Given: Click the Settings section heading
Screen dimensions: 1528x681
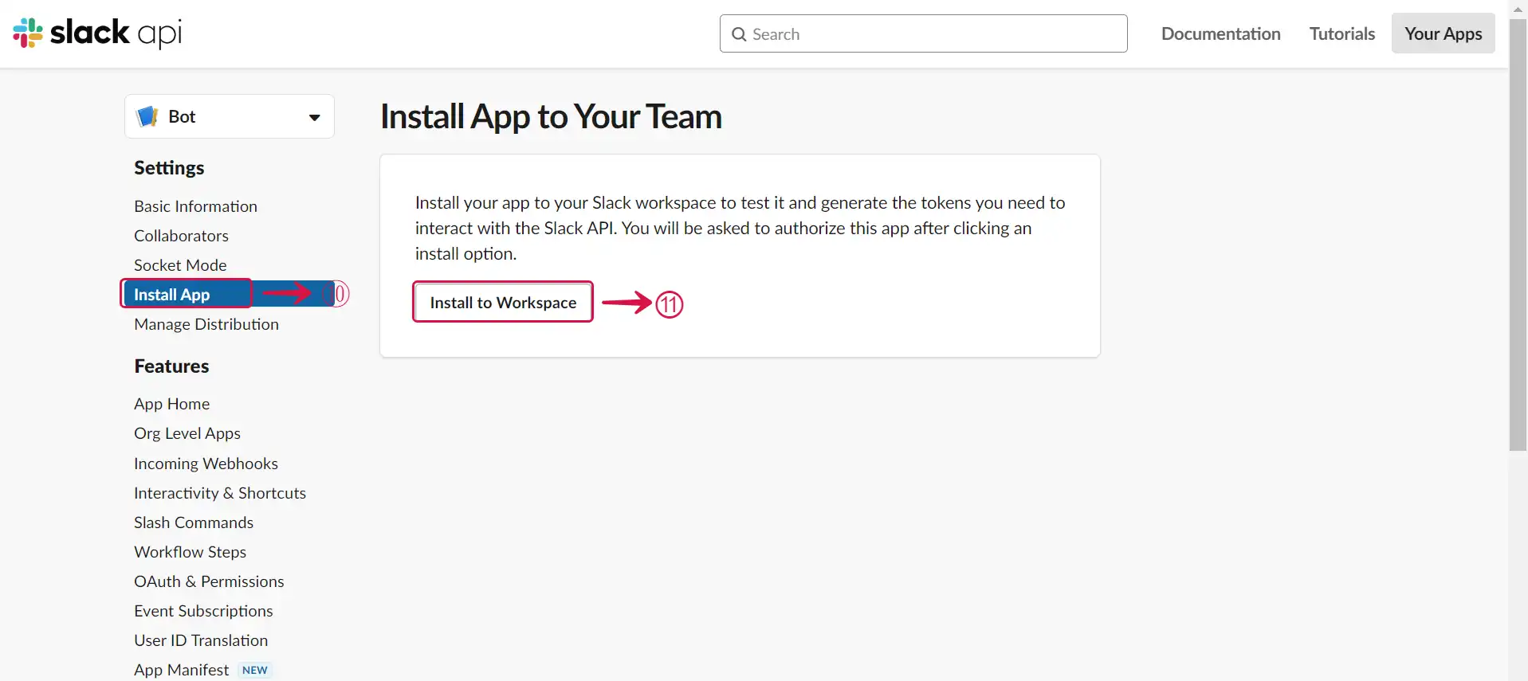Looking at the screenshot, I should tap(169, 168).
